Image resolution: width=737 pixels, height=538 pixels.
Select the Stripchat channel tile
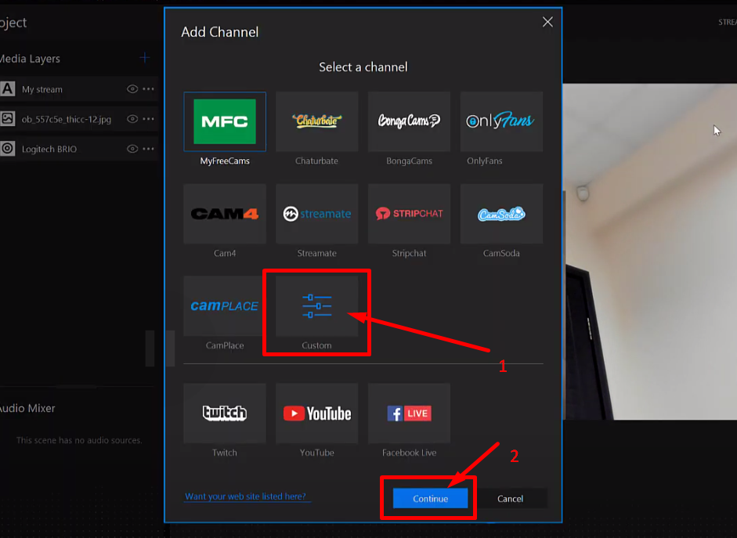click(409, 214)
